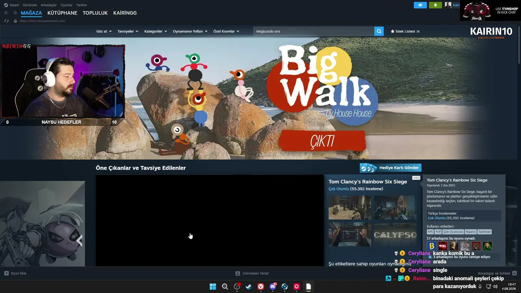Open the taskbar volume control
Image resolution: width=521 pixels, height=293 pixels.
click(x=495, y=286)
